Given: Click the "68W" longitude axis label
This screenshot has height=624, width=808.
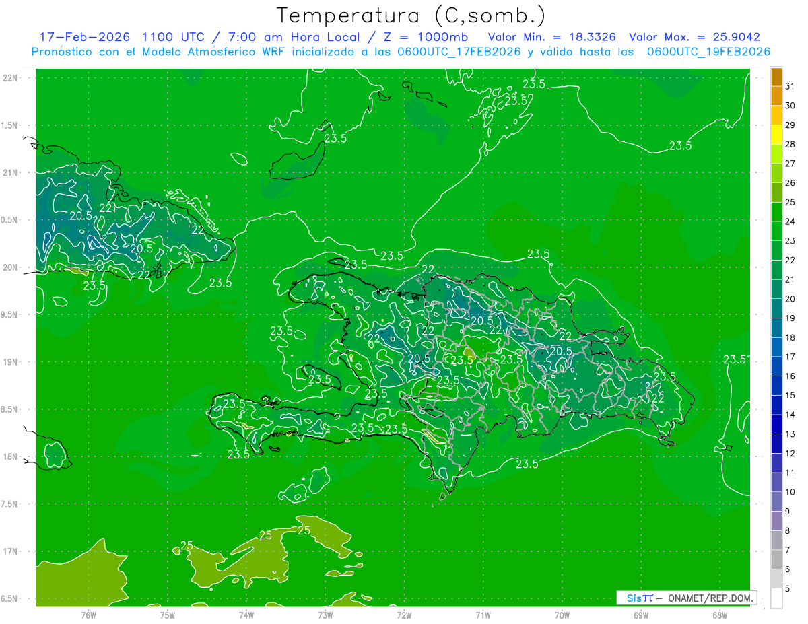Looking at the screenshot, I should click(x=719, y=615).
